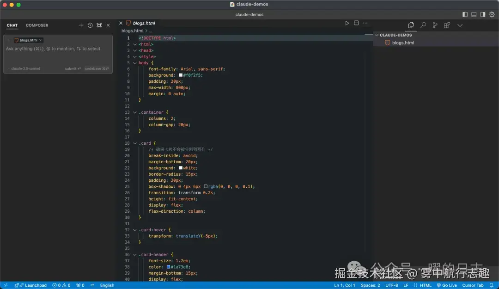Switch to the CHAT tab
Screen dimensions: 499x289
[x=12, y=25]
